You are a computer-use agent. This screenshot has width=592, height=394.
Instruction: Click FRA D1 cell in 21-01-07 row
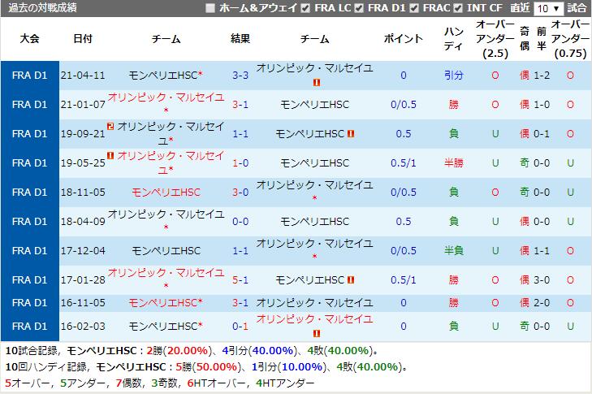(29, 105)
